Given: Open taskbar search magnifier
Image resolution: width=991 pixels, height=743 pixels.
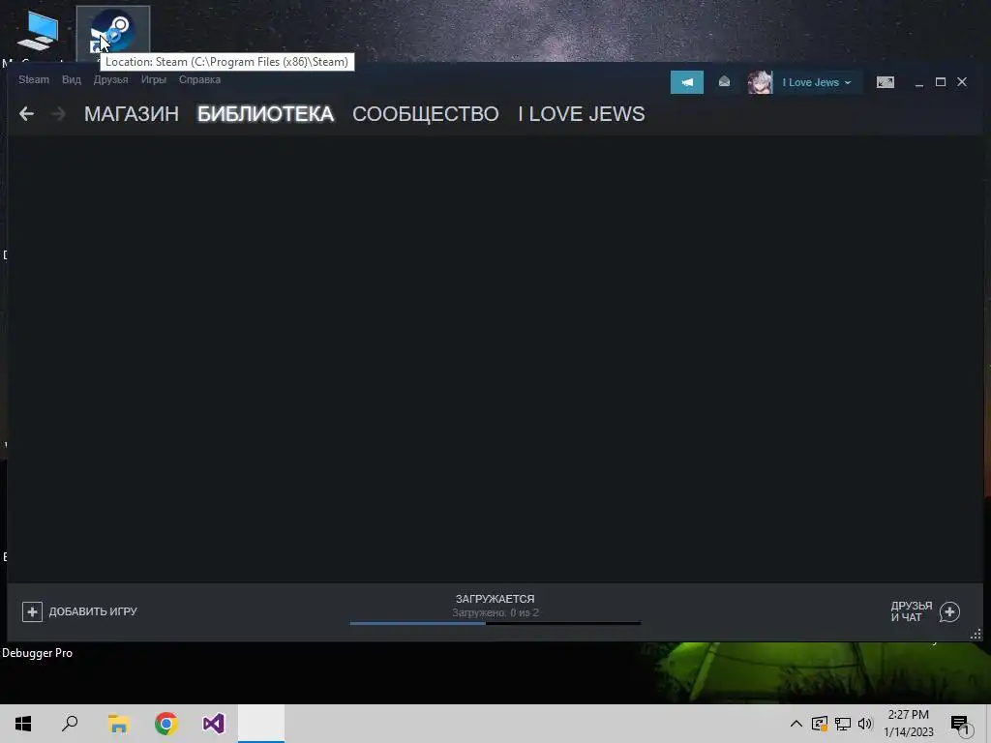Looking at the screenshot, I should [70, 724].
